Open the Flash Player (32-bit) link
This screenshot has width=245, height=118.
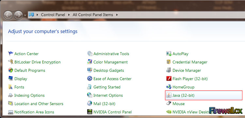(x=190, y=79)
